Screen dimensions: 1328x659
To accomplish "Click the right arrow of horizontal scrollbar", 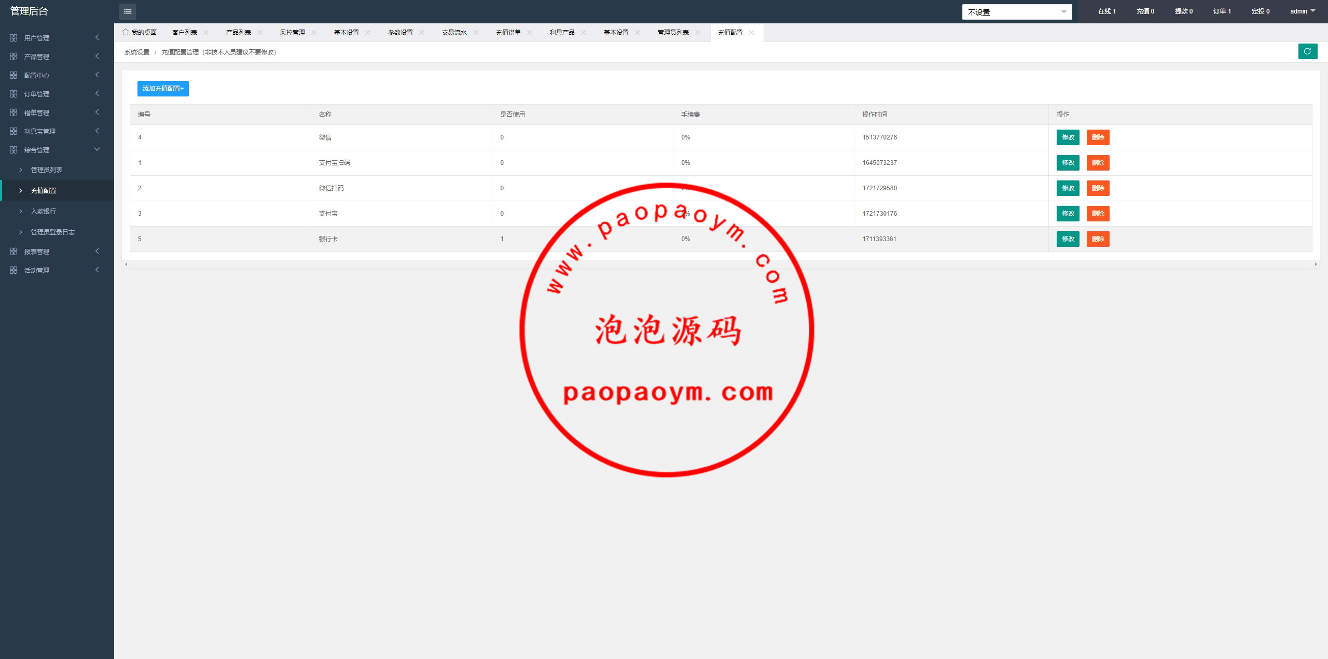I will point(1316,264).
